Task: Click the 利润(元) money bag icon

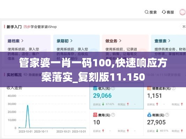Action: point(149,115)
